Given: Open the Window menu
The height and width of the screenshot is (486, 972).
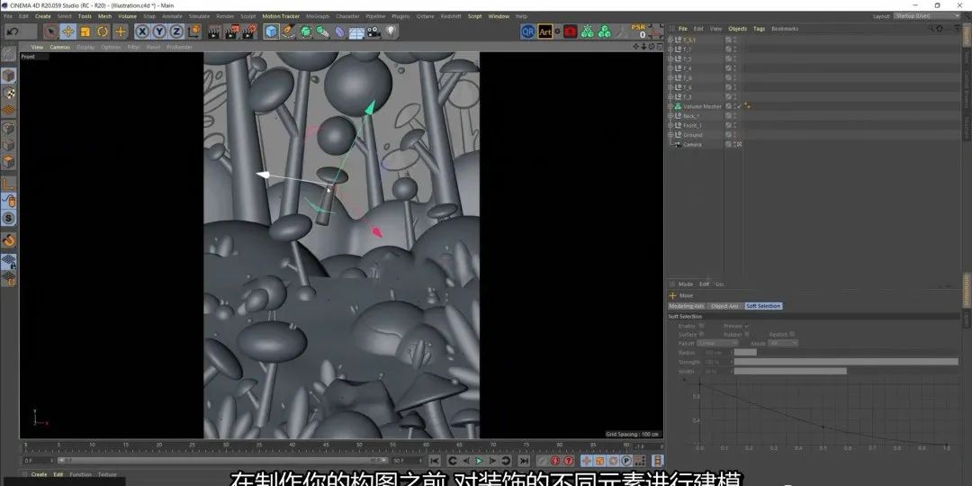Looking at the screenshot, I should (499, 16).
